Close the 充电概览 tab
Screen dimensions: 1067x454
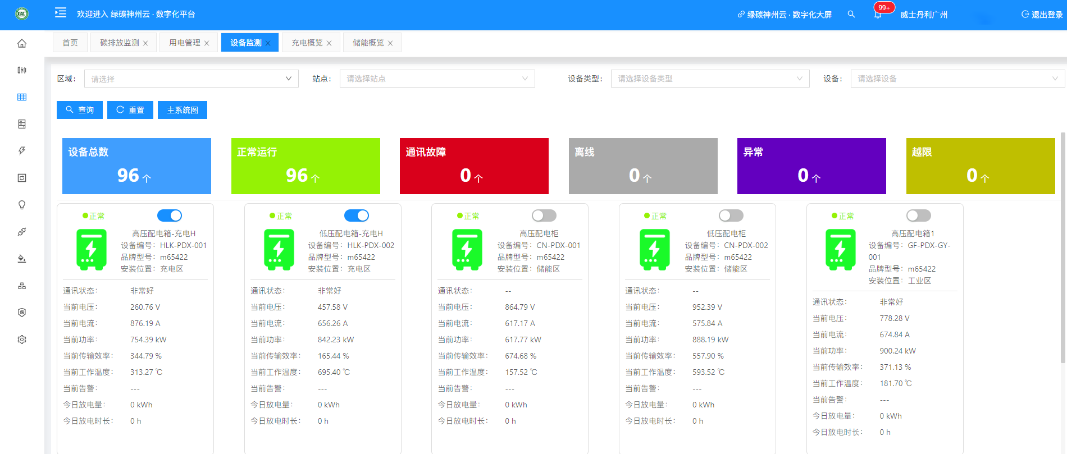click(329, 43)
